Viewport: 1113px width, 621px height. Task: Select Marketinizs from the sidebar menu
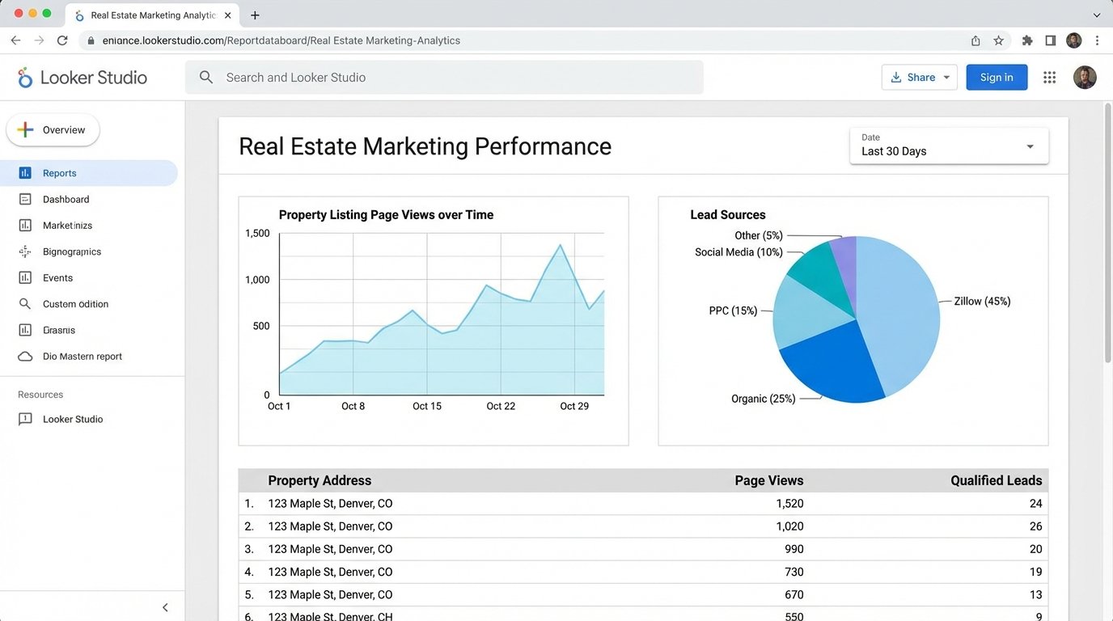click(x=23, y=225)
